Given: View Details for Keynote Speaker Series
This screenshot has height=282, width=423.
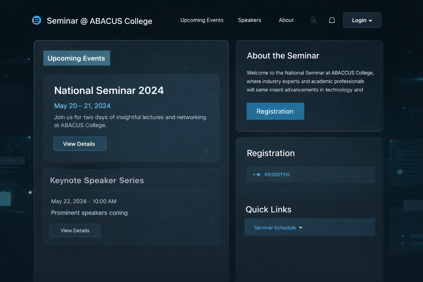Looking at the screenshot, I should pos(75,231).
